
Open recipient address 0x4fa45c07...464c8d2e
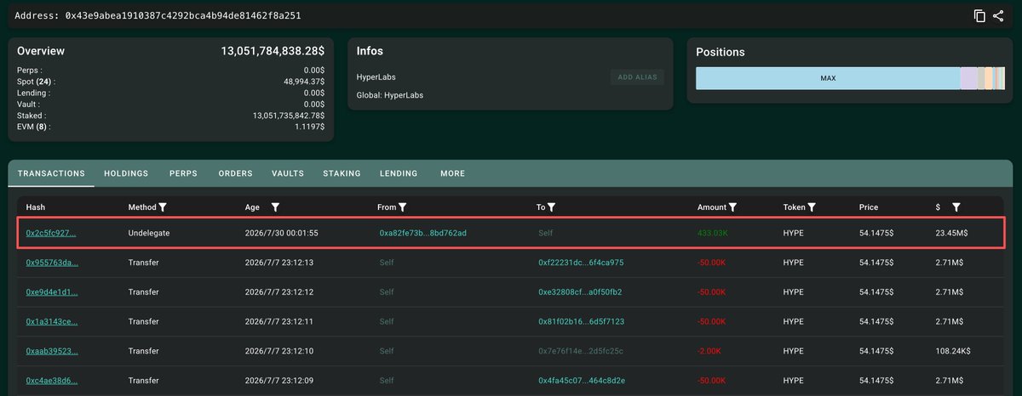[580, 380]
